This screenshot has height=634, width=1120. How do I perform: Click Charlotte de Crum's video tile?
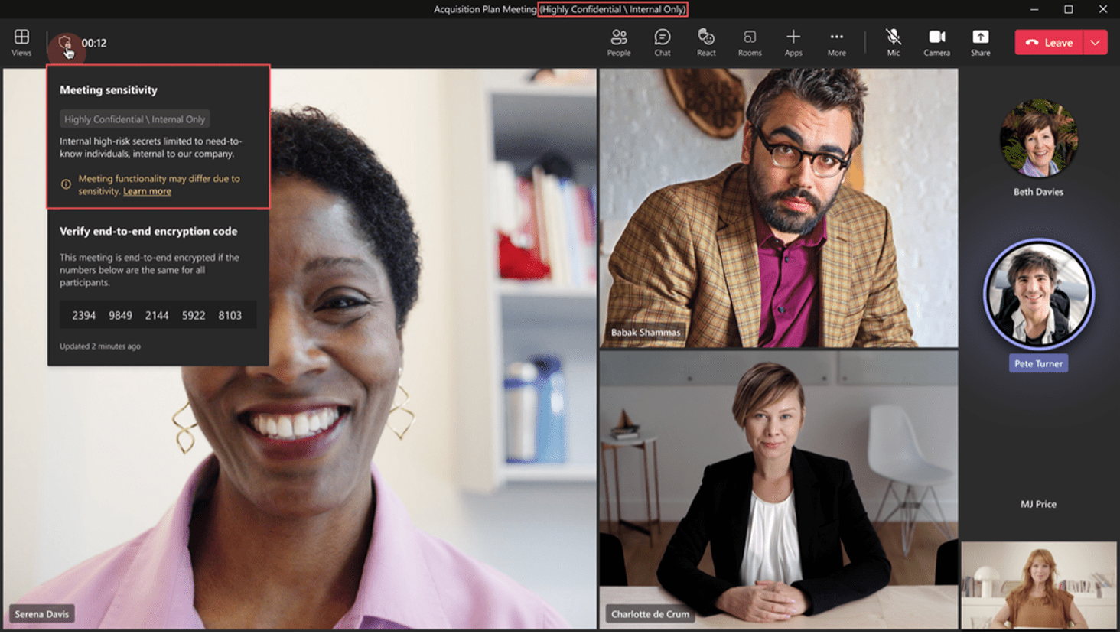pos(778,489)
